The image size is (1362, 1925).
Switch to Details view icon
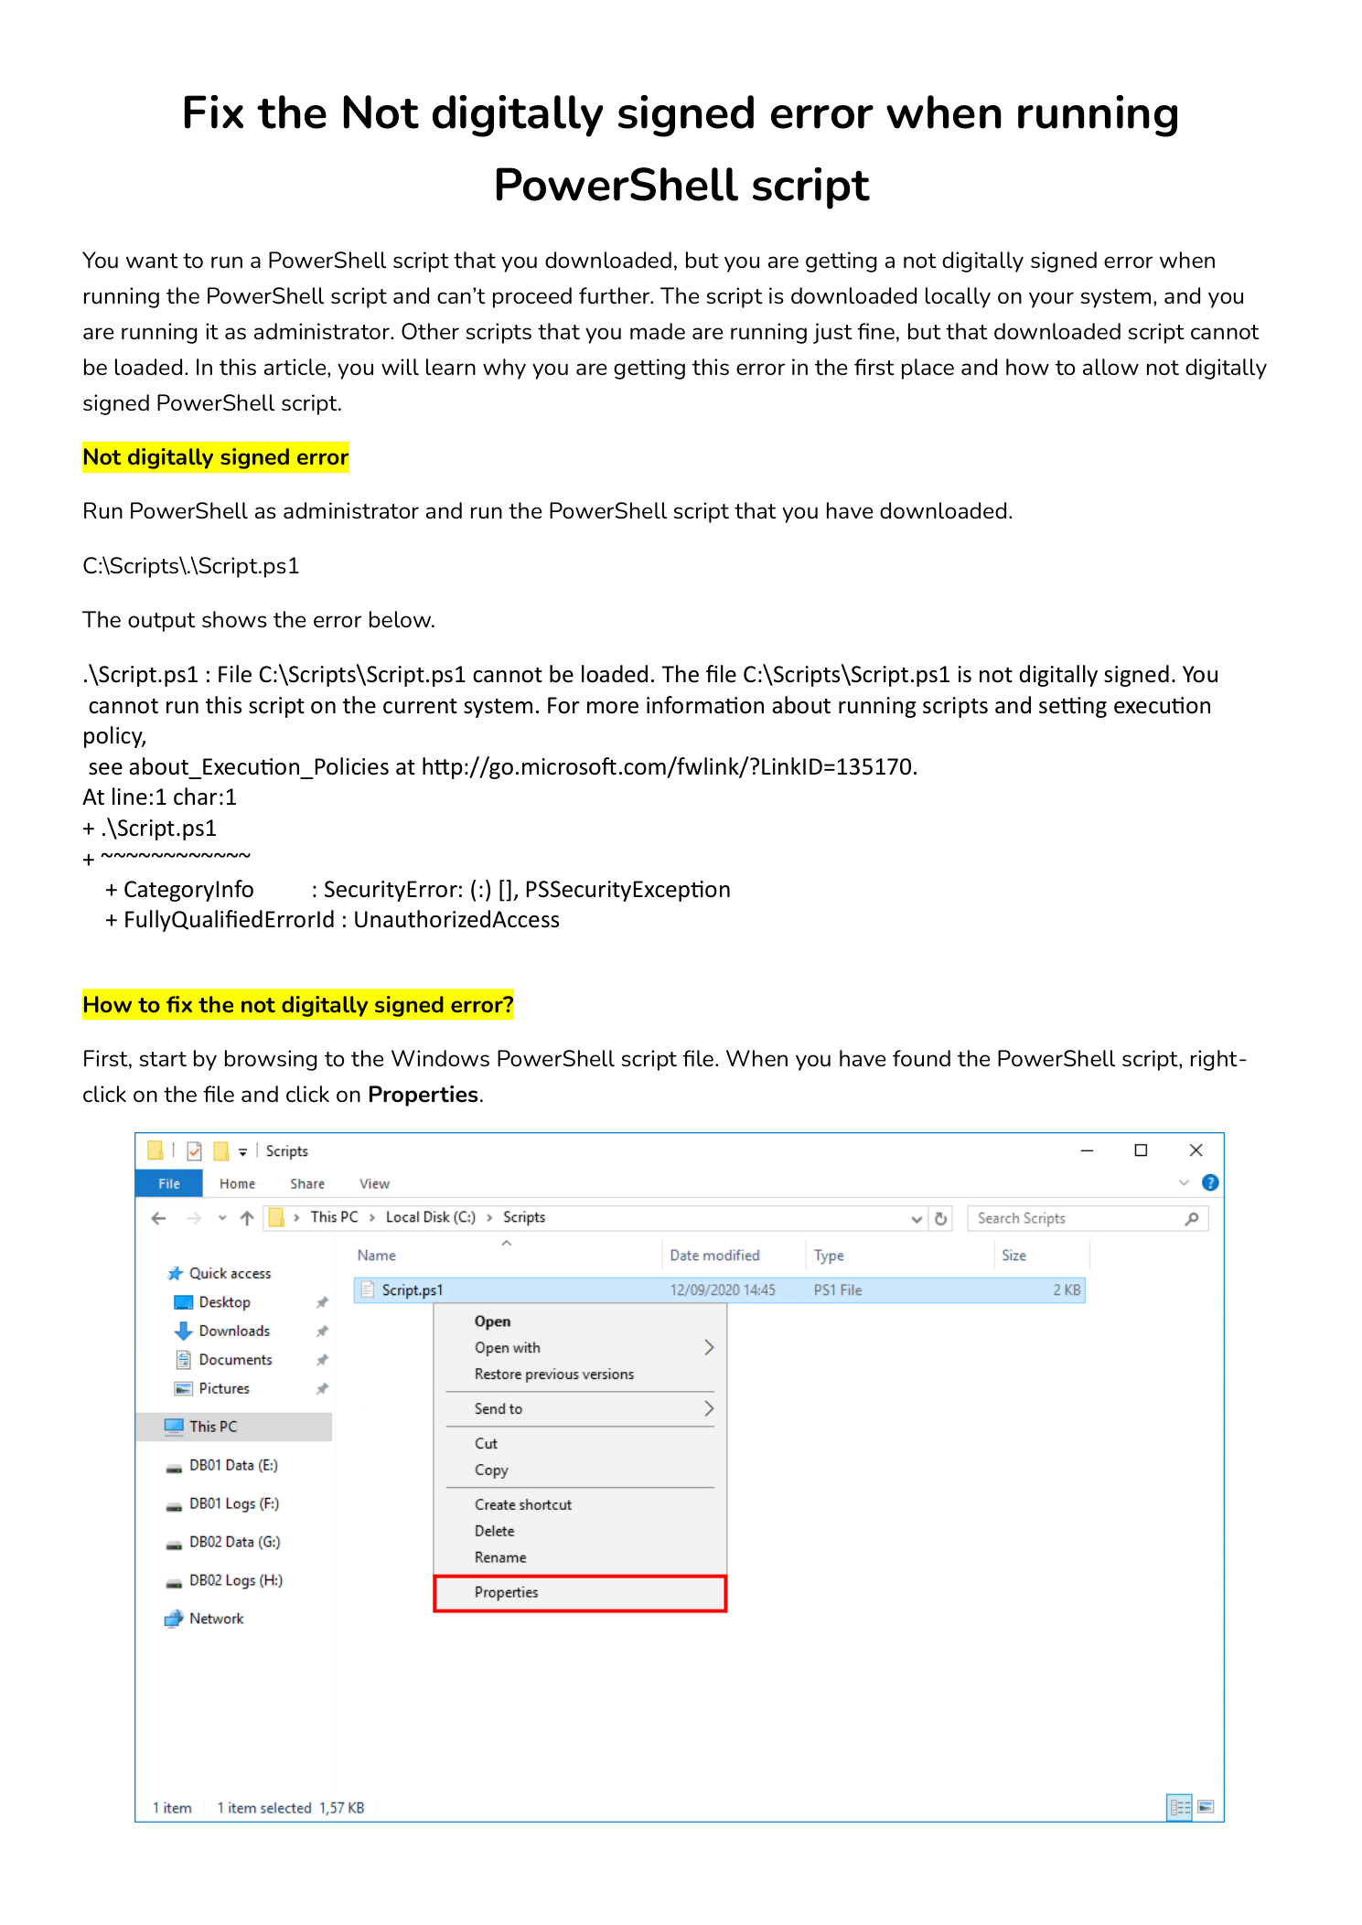pyautogui.click(x=1180, y=1807)
